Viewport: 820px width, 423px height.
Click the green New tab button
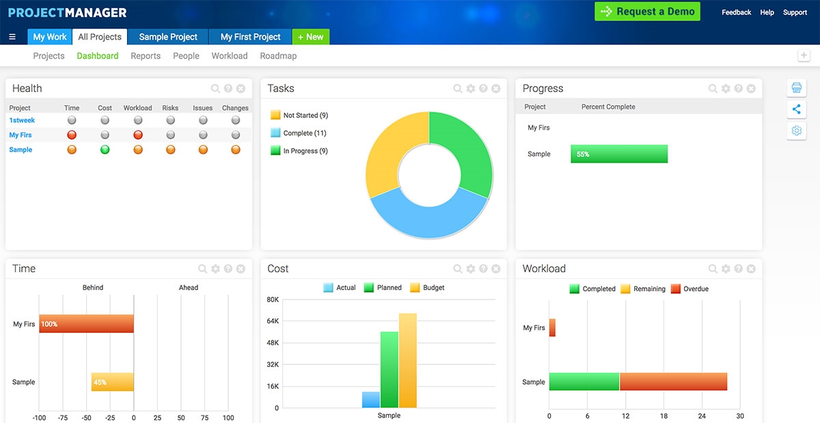[x=311, y=37]
